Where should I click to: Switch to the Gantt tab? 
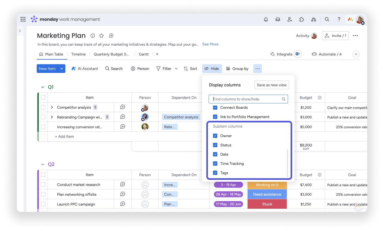(x=144, y=54)
